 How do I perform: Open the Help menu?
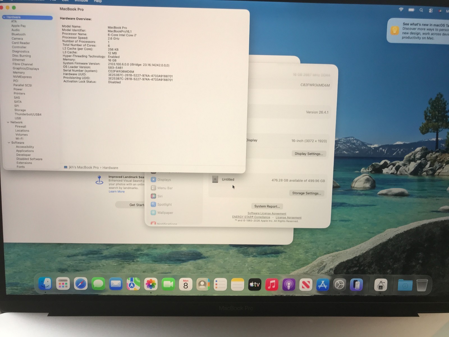(x=98, y=1)
